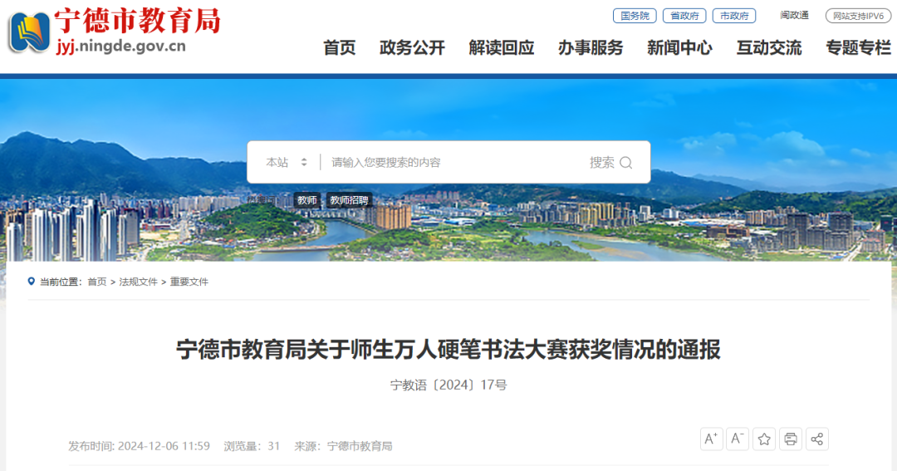Open the share icon options

(817, 439)
